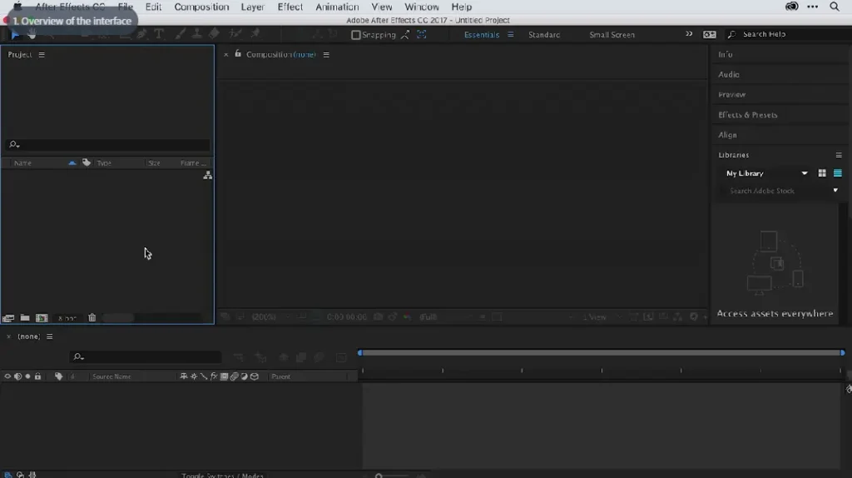Select the Type tool

159,33
